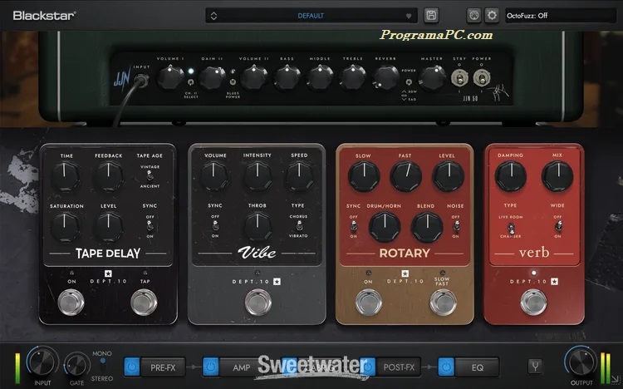Click the amp TREBLE knob

[x=352, y=77]
